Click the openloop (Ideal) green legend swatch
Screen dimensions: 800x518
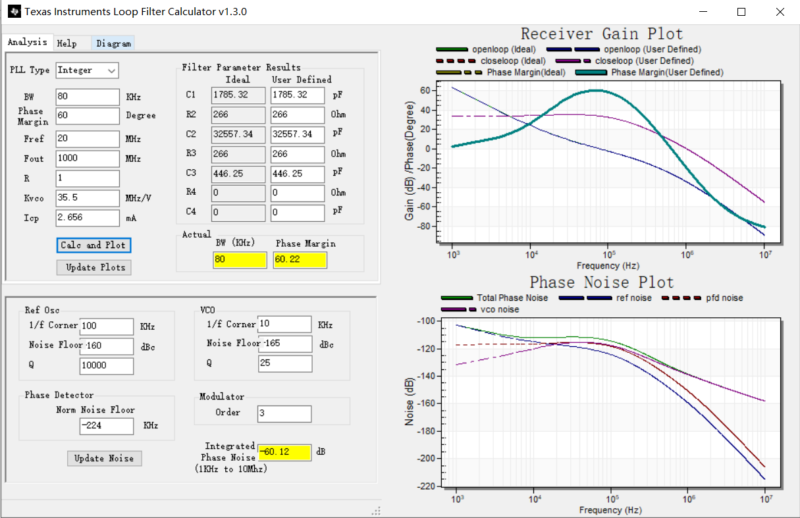452,49
